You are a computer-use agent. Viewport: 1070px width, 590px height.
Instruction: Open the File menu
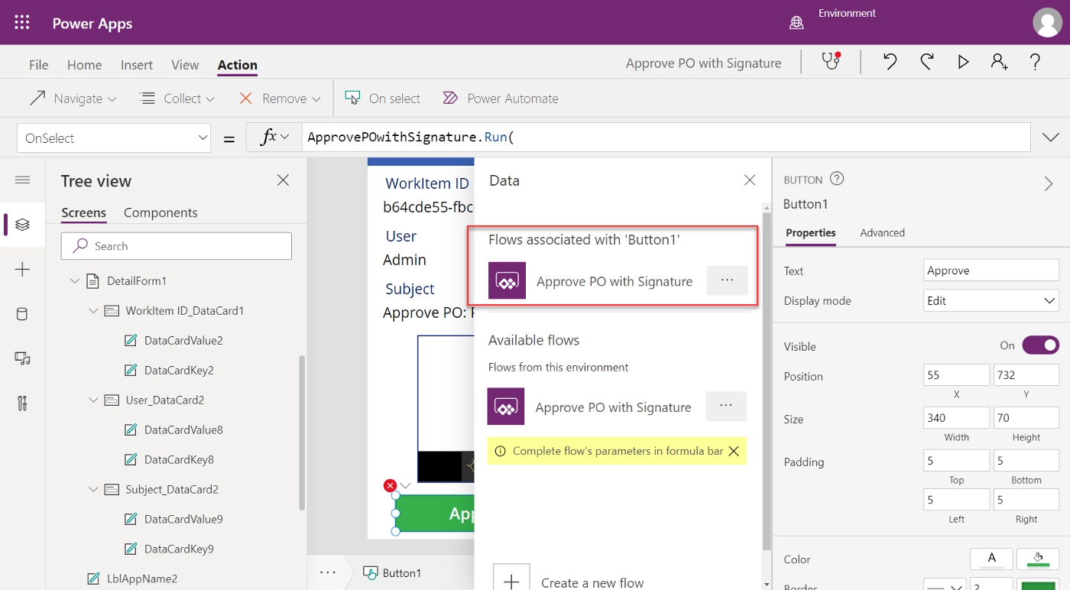38,65
